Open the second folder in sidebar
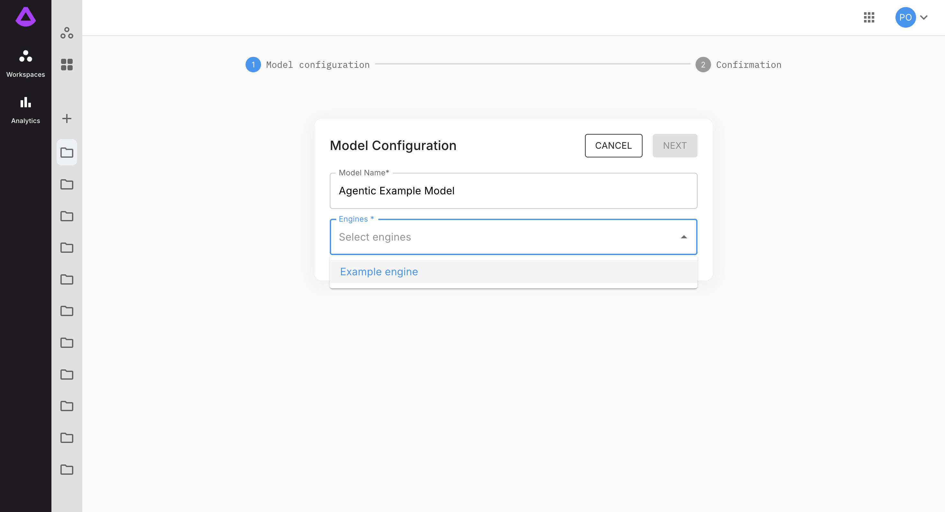945x512 pixels. [x=67, y=184]
